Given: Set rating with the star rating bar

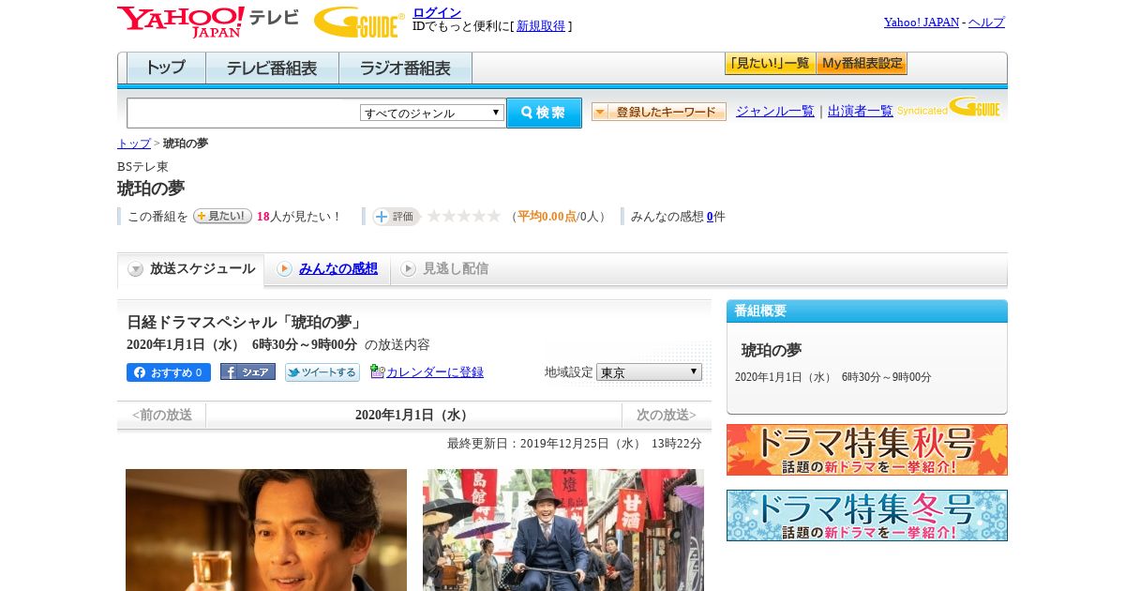Looking at the screenshot, I should click(464, 216).
